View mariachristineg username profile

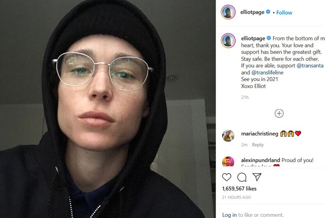click(260, 134)
